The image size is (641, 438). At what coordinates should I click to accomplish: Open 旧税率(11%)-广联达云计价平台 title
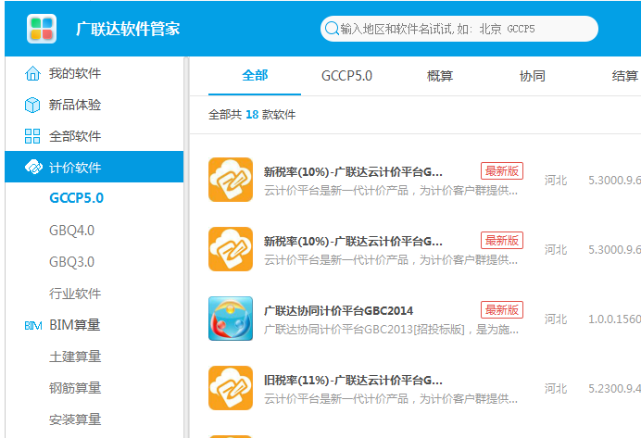[353, 381]
